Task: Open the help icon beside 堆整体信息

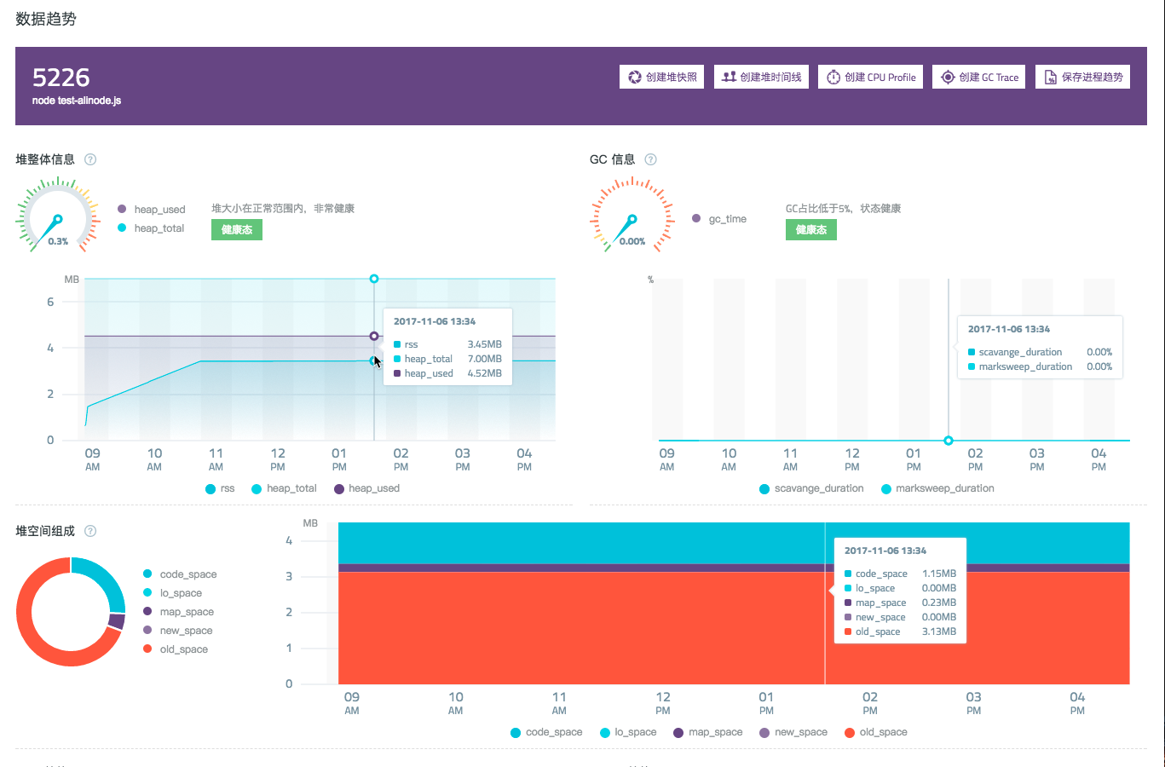Action: pyautogui.click(x=90, y=159)
